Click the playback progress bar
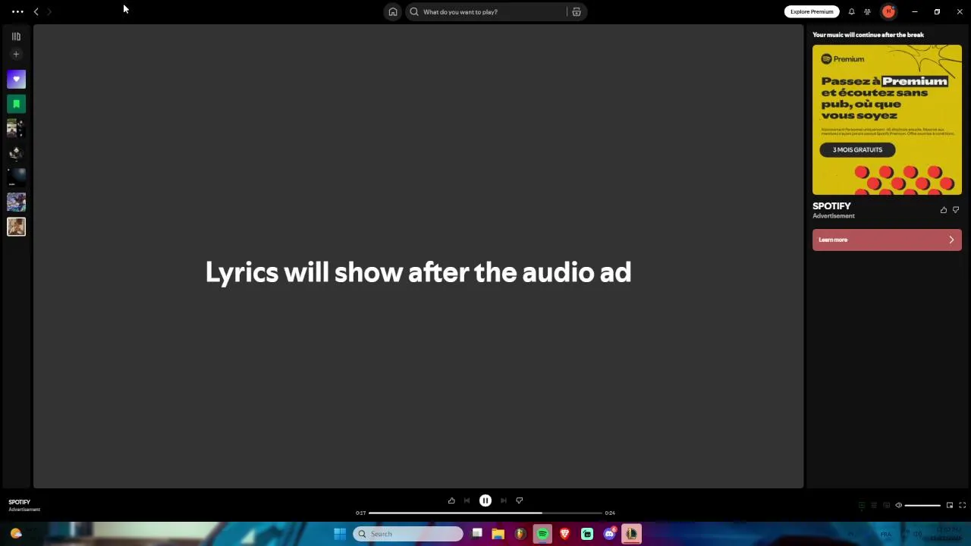971x546 pixels. pos(485,513)
